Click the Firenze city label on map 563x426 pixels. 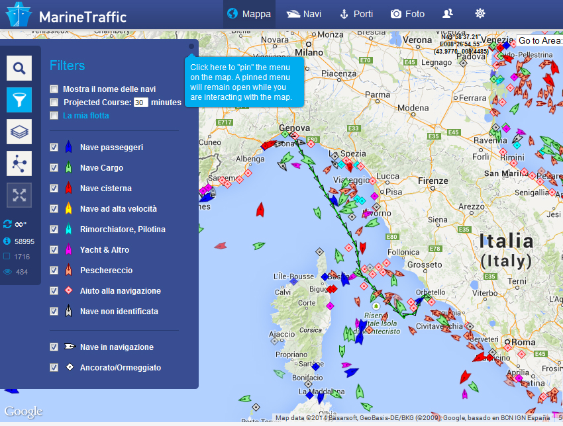[x=433, y=181]
